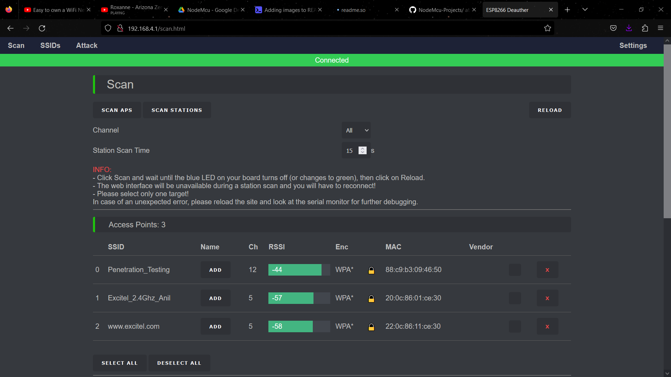Save page with the Pocket icon
Image resolution: width=671 pixels, height=377 pixels.
(x=613, y=28)
